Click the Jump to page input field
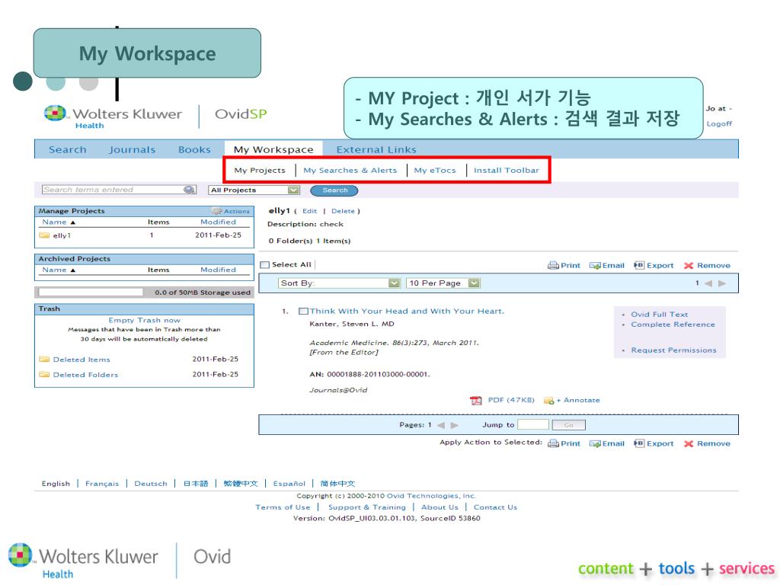This screenshot has height=585, width=780. pos(533,424)
